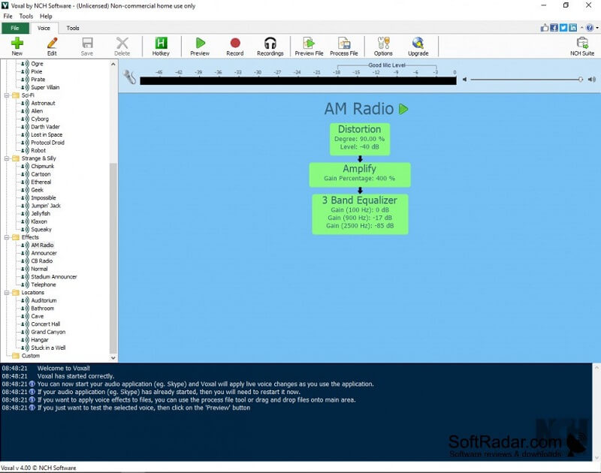Open the Process File tool

(343, 44)
